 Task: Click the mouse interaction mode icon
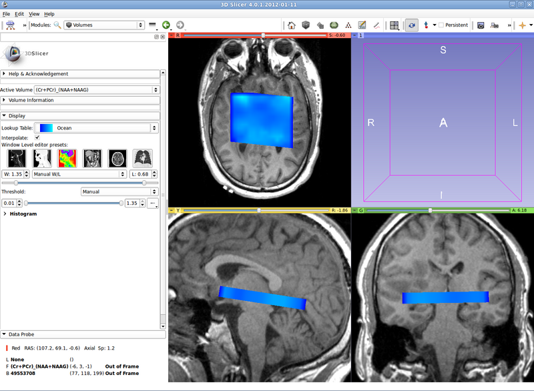coord(411,25)
